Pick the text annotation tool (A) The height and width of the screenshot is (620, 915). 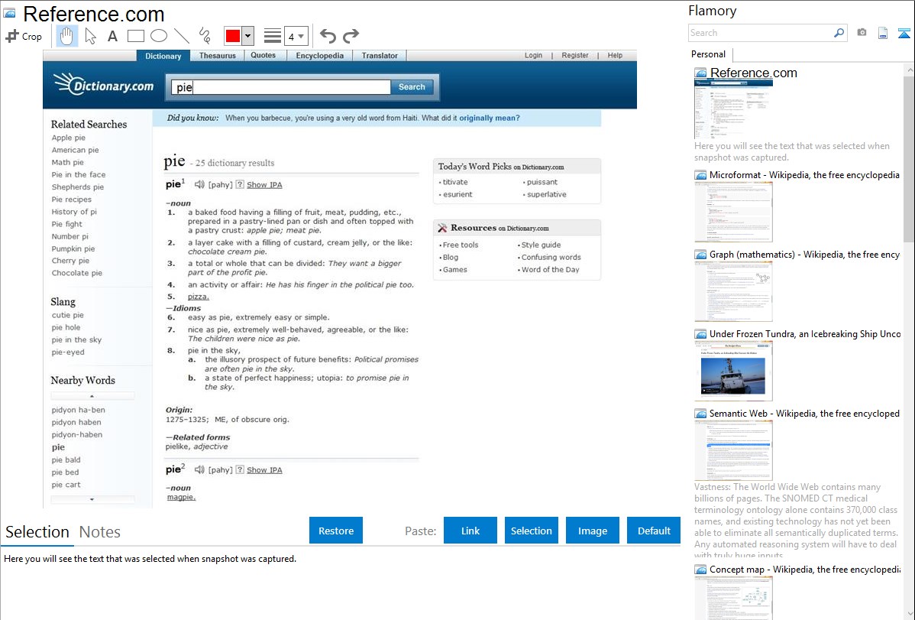click(112, 36)
